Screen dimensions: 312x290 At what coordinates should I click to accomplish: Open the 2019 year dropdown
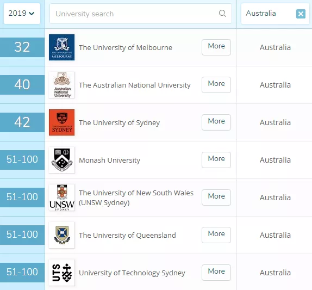(22, 14)
